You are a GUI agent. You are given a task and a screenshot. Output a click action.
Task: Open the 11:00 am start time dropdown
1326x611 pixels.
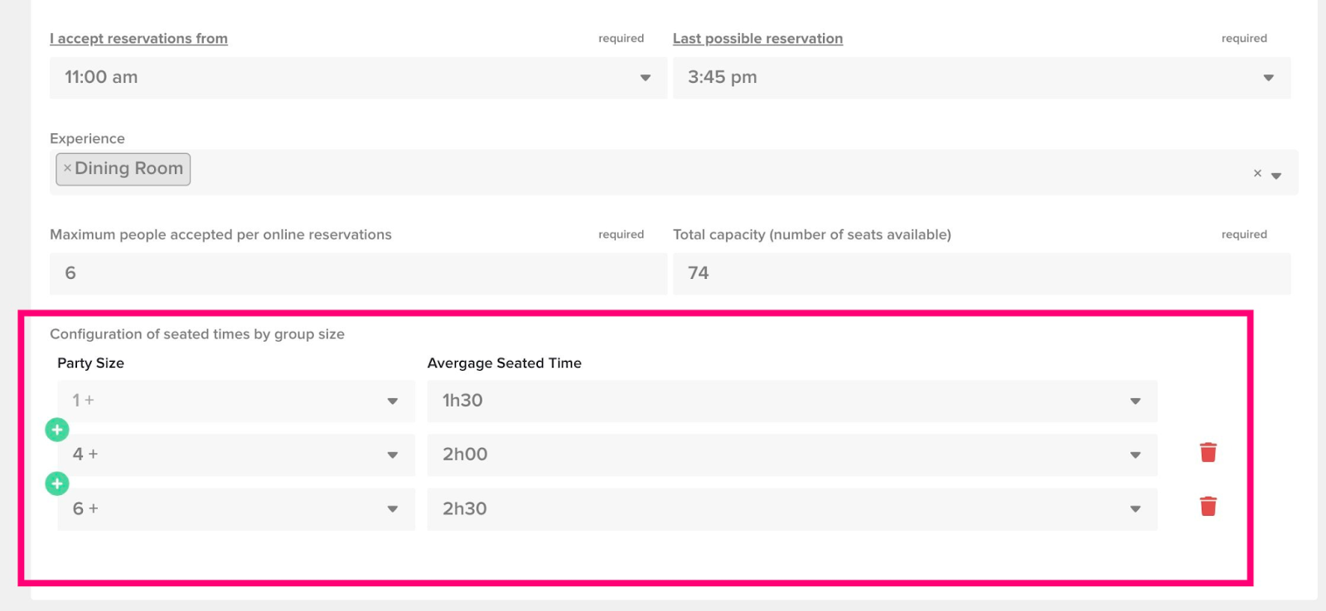click(x=358, y=78)
